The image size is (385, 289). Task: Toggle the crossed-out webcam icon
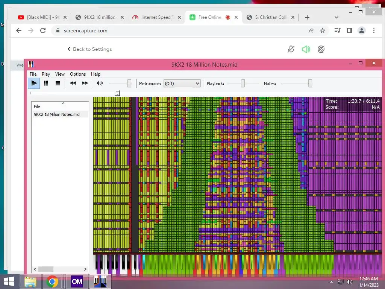click(x=321, y=49)
